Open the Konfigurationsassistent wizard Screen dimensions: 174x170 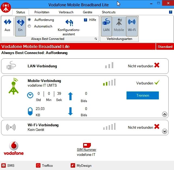pos(69,27)
